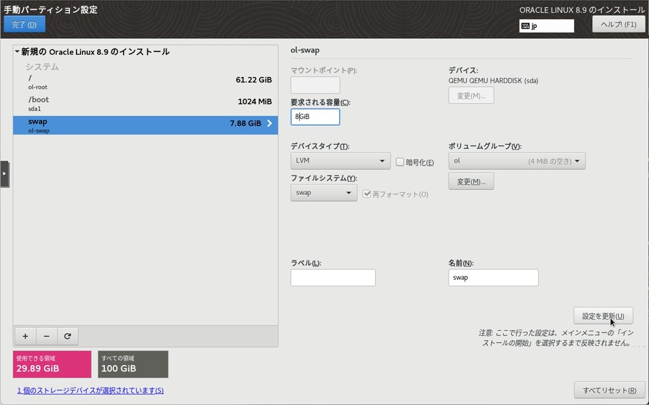Viewport: 649px width, 405px height.
Task: Click the ラベル(L) input field
Action: point(333,278)
